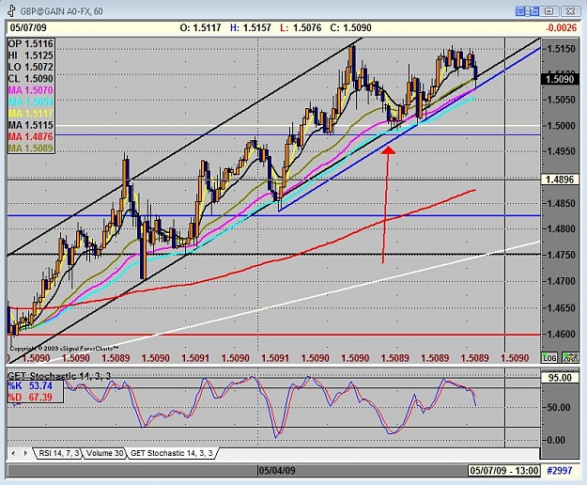Click the cyan MA 1.5054 label
This screenshot has width=587, height=485.
tap(31, 102)
